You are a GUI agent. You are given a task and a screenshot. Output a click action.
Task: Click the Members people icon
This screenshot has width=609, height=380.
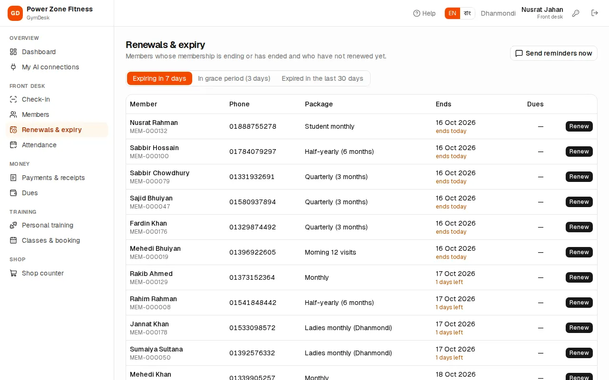(13, 114)
